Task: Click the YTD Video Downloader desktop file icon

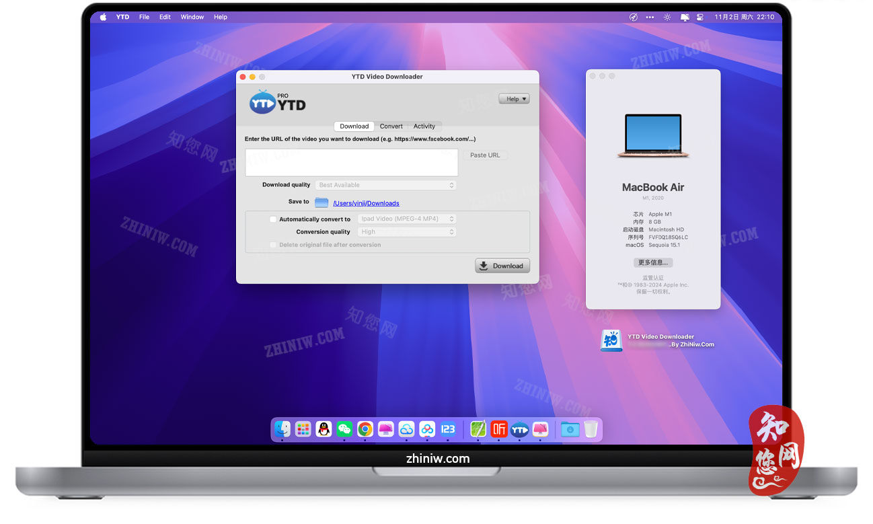Action: [611, 340]
